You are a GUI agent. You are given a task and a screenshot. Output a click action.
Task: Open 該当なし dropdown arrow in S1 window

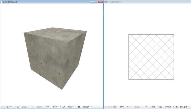pyautogui.click(x=143, y=107)
